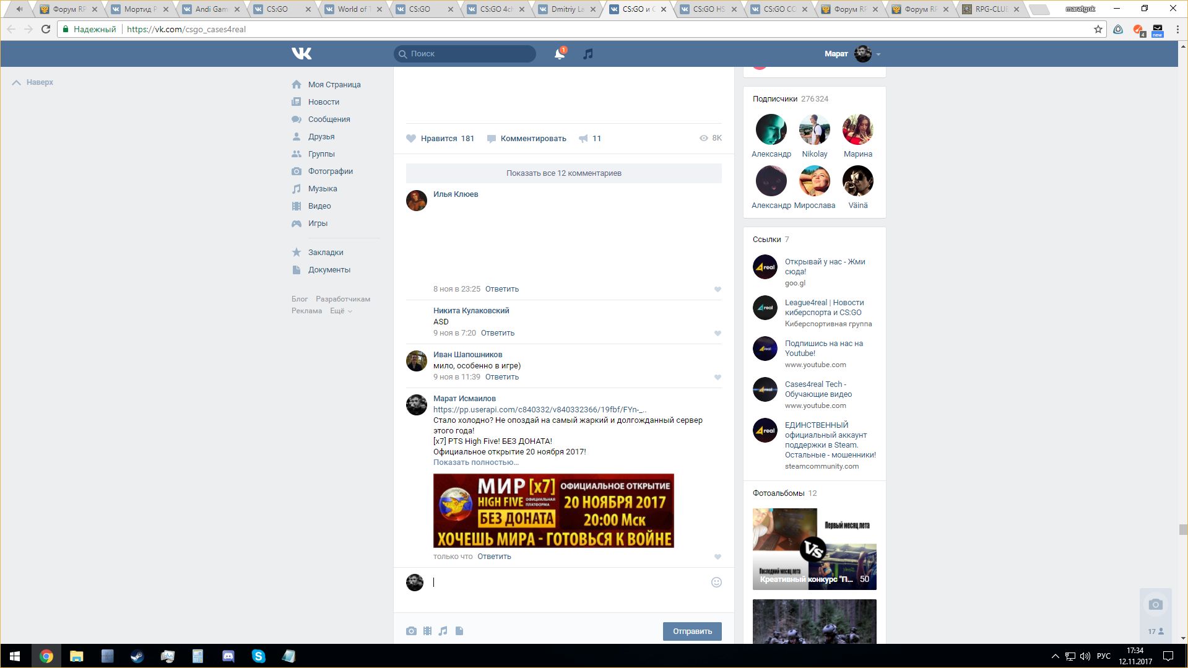Open Skype from the taskbar
The width and height of the screenshot is (1188, 668).
click(258, 656)
